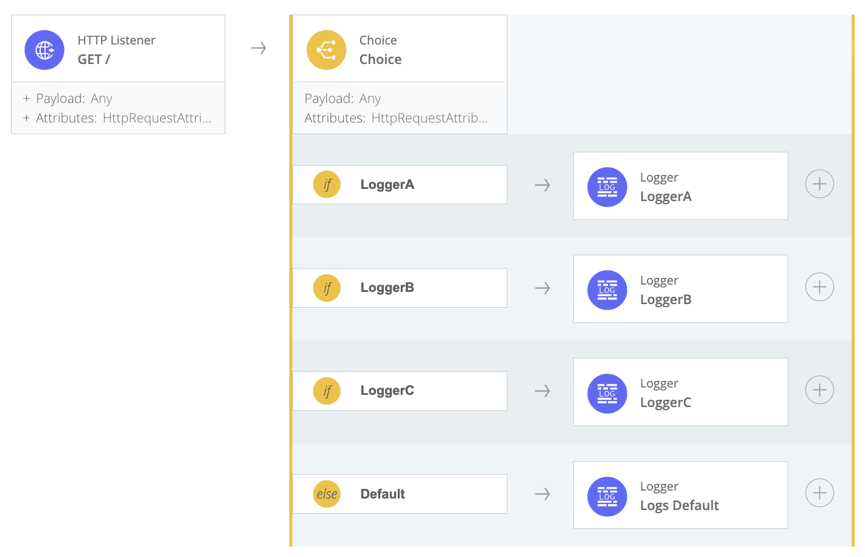Click the Logs Default logger icon
Image resolution: width=865 pixels, height=557 pixels.
pyautogui.click(x=607, y=496)
